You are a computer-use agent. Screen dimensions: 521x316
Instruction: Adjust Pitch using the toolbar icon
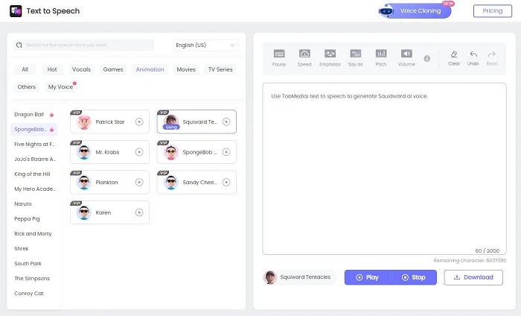(381, 53)
